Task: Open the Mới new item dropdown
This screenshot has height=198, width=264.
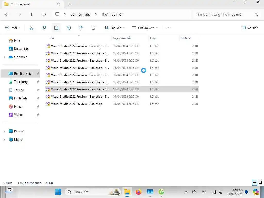Action: click(13, 28)
